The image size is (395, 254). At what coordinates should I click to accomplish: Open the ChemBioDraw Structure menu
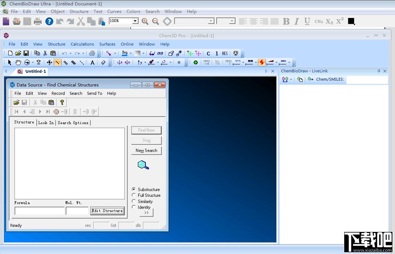(79, 12)
